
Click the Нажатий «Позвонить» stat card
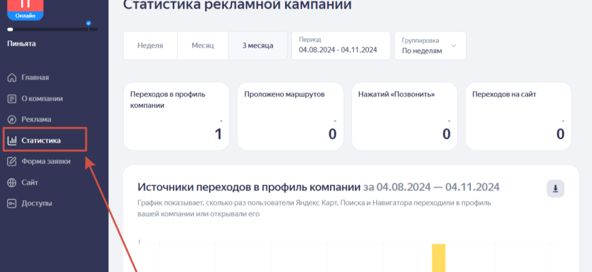click(x=406, y=116)
